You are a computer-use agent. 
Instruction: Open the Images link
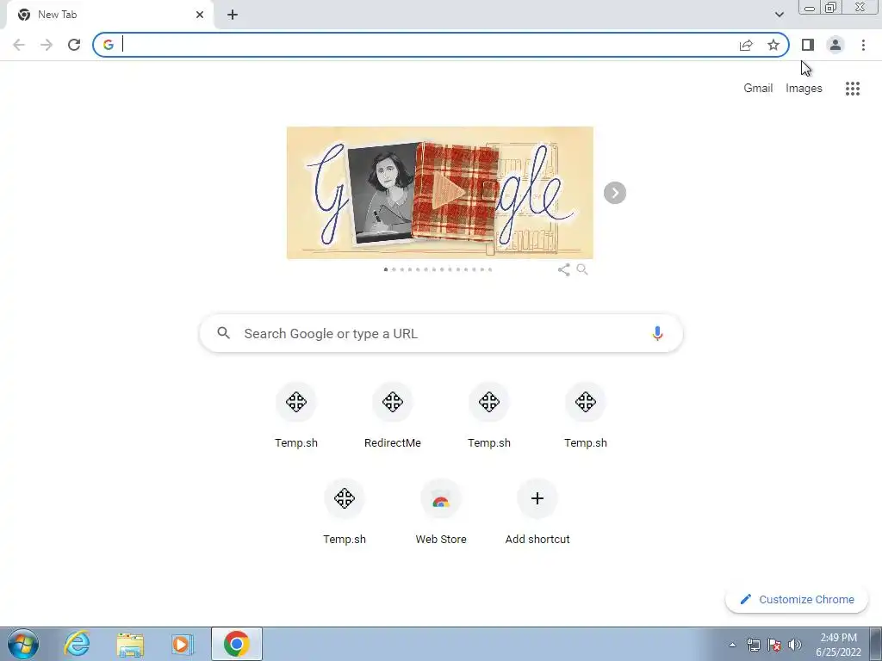[x=804, y=89]
